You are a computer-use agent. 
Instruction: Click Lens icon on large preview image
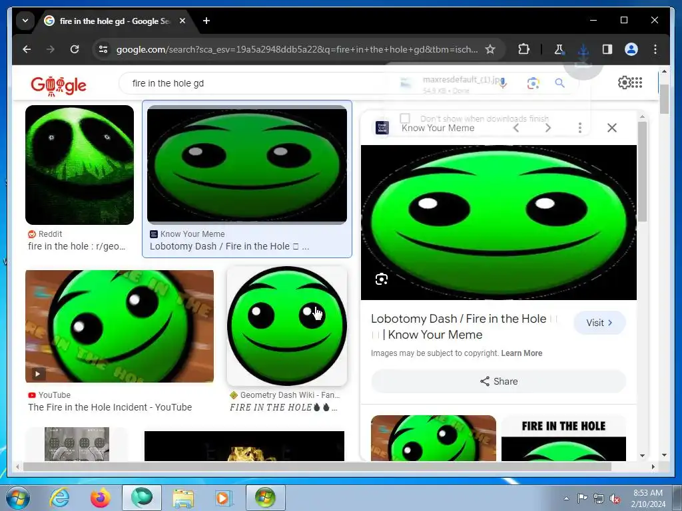[382, 279]
